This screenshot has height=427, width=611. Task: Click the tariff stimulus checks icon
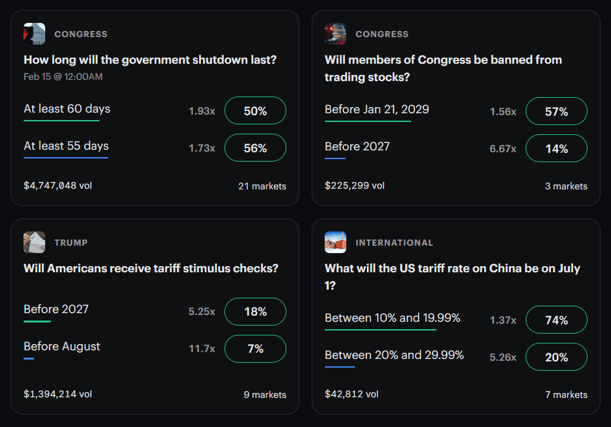(35, 242)
